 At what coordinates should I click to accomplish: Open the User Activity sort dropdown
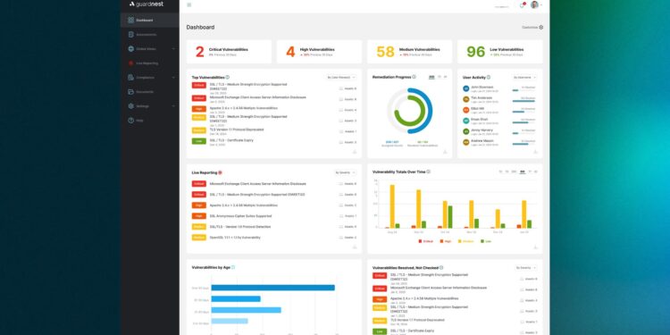[x=523, y=78]
